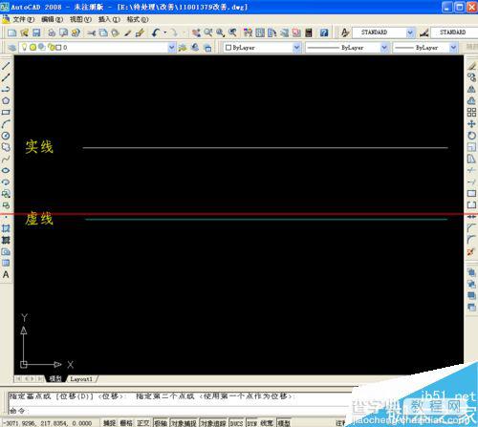Toggle the layer 0 light bulb on/off
Viewport: 478px width, 427px height.
[x=24, y=47]
